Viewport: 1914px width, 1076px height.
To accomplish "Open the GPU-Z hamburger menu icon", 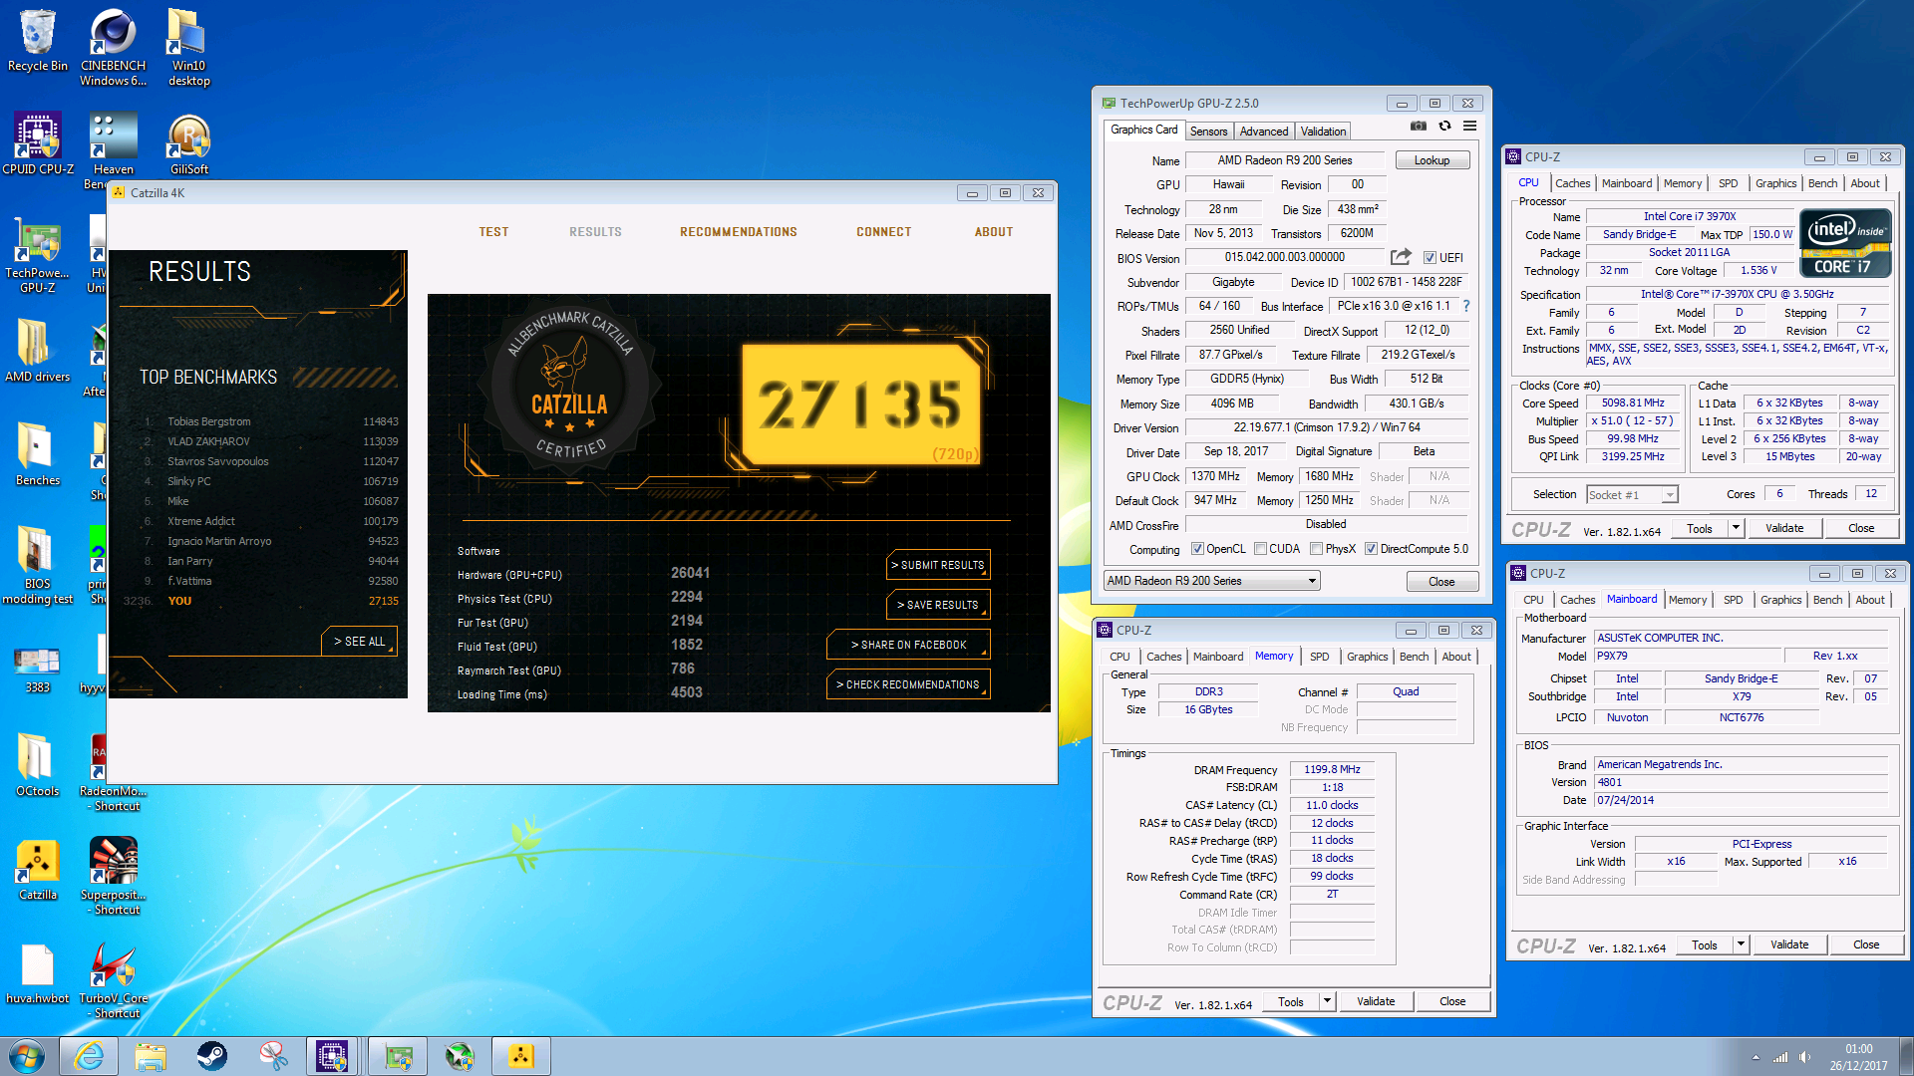I will [1469, 127].
